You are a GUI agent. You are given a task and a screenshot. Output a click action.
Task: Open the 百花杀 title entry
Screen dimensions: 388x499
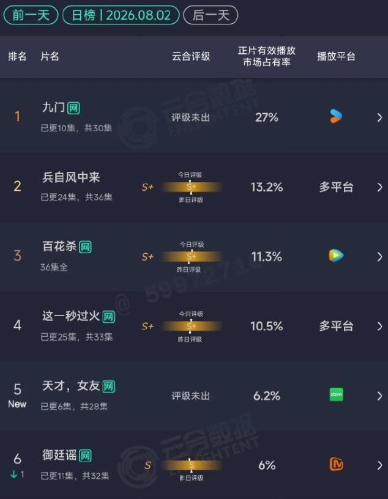59,246
